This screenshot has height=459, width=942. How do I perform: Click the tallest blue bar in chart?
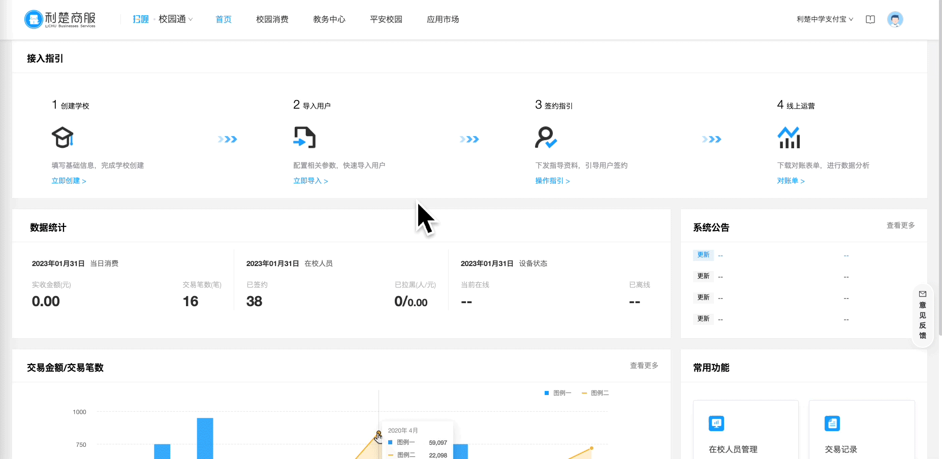[205, 438]
